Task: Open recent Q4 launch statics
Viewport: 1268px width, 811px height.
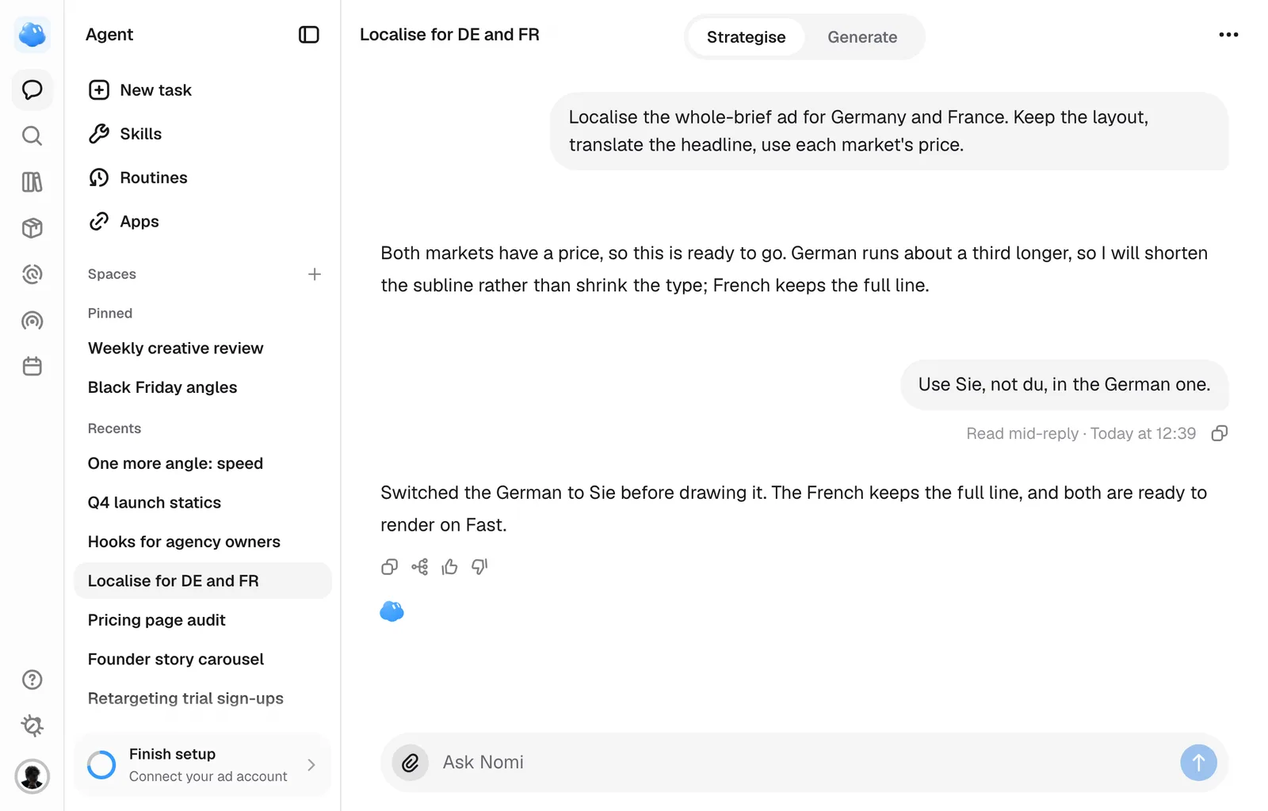Action: (x=202, y=503)
